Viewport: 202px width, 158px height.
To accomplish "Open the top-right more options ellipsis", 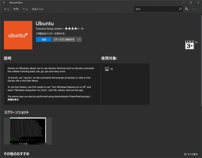I will point(194,9).
